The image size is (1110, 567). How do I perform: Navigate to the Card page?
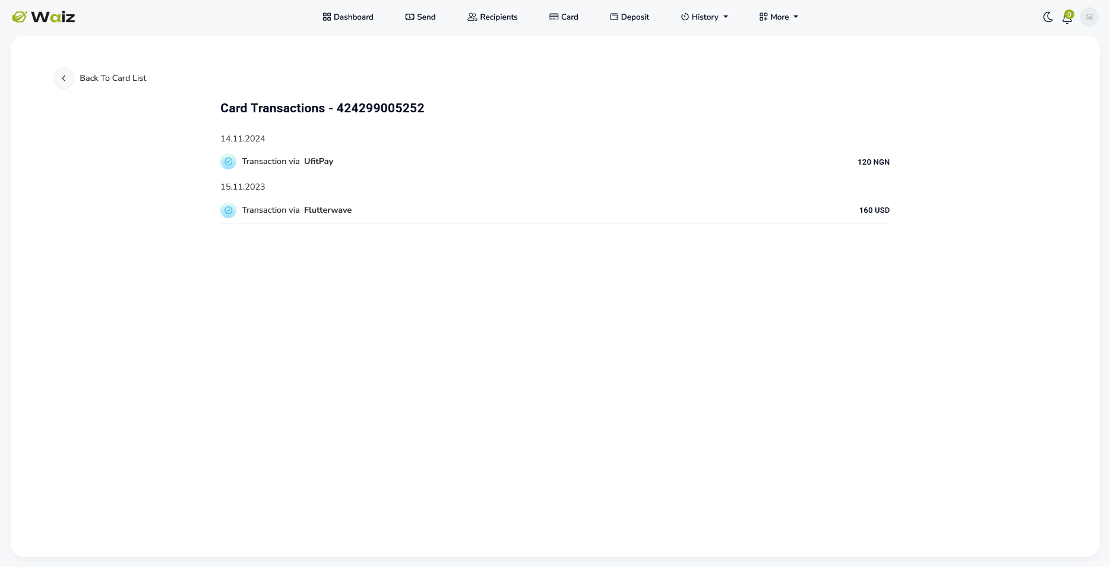(x=564, y=17)
